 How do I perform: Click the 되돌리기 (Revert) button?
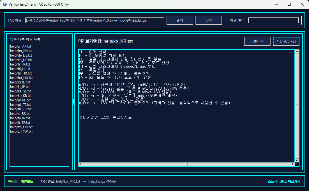(x=257, y=41)
